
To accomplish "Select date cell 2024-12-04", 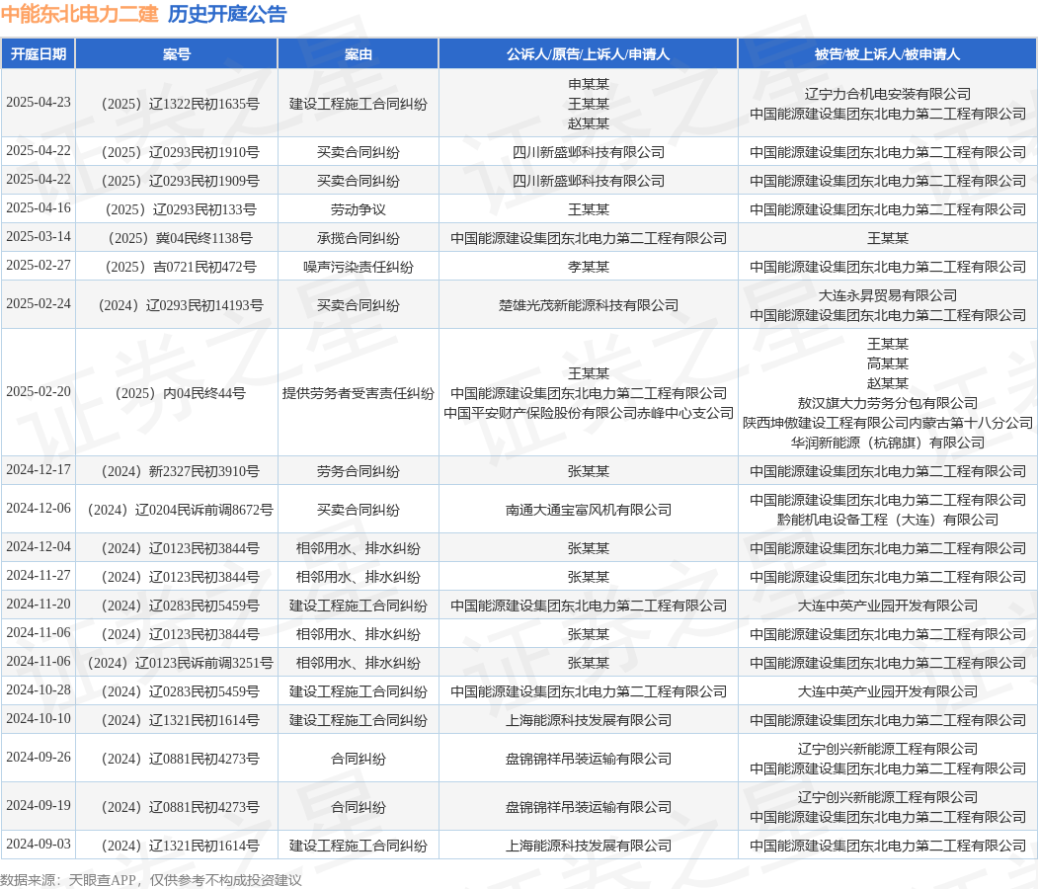I will 39,546.
